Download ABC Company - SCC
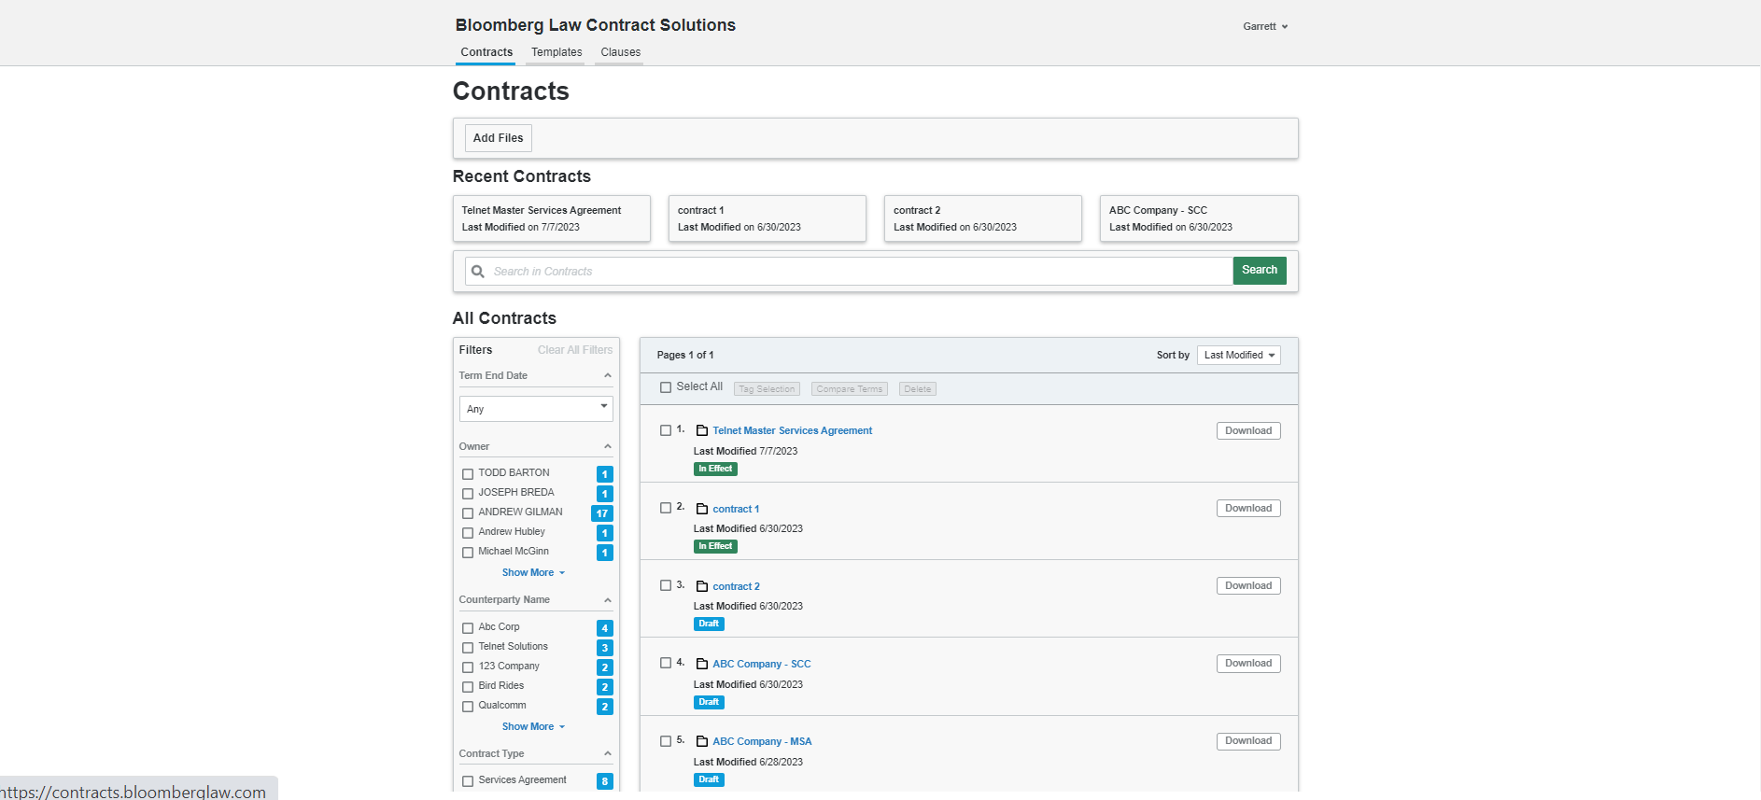The image size is (1761, 800). pos(1248,663)
